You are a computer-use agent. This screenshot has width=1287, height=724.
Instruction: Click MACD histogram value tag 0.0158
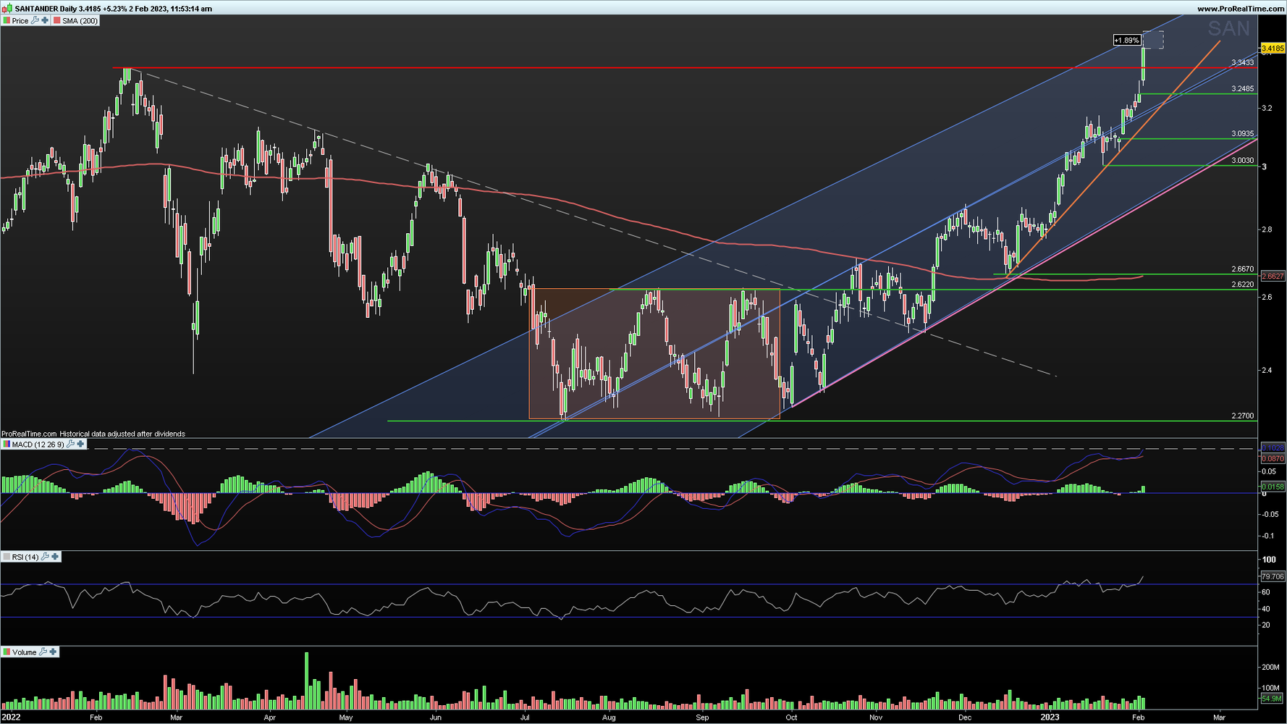[1273, 487]
